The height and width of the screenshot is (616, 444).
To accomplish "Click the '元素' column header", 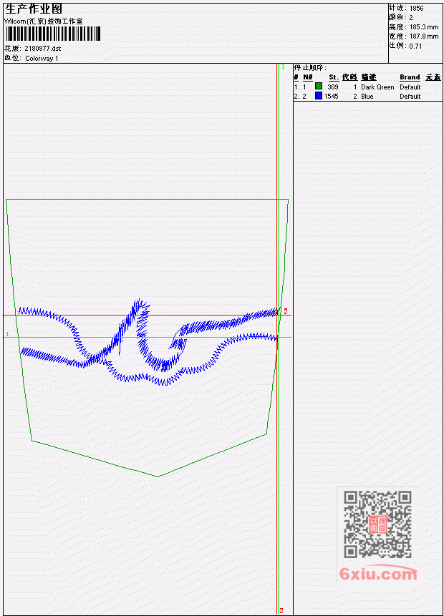I will tap(433, 77).
